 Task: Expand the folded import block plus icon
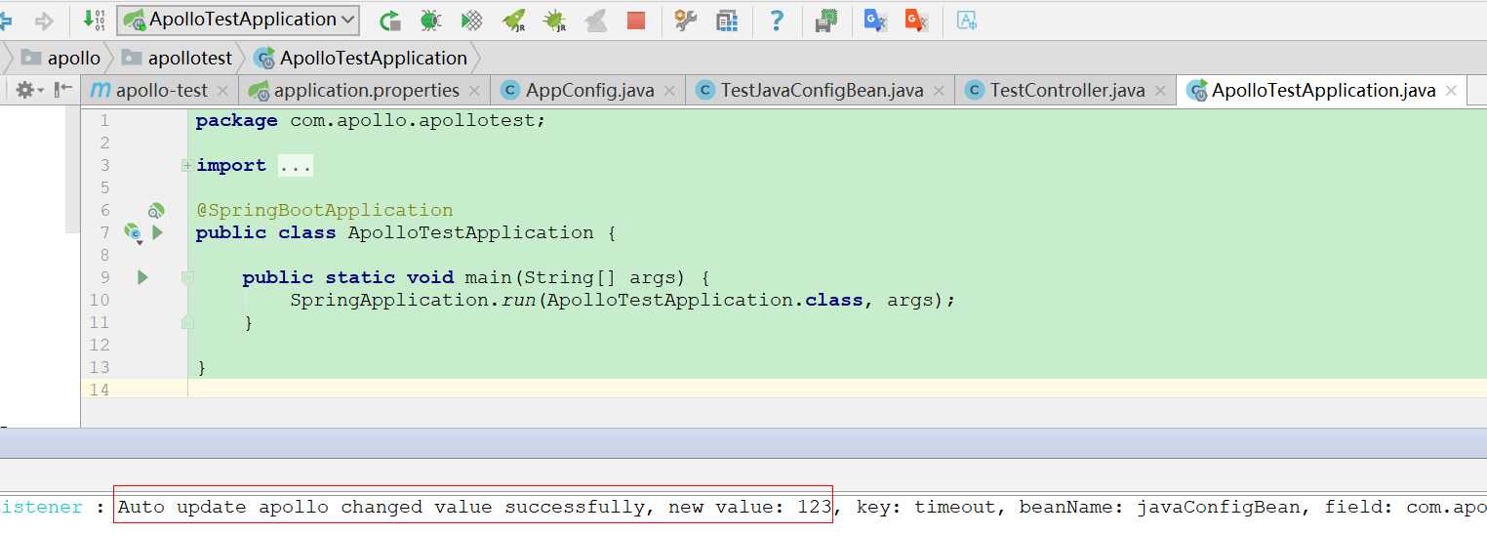click(x=187, y=166)
